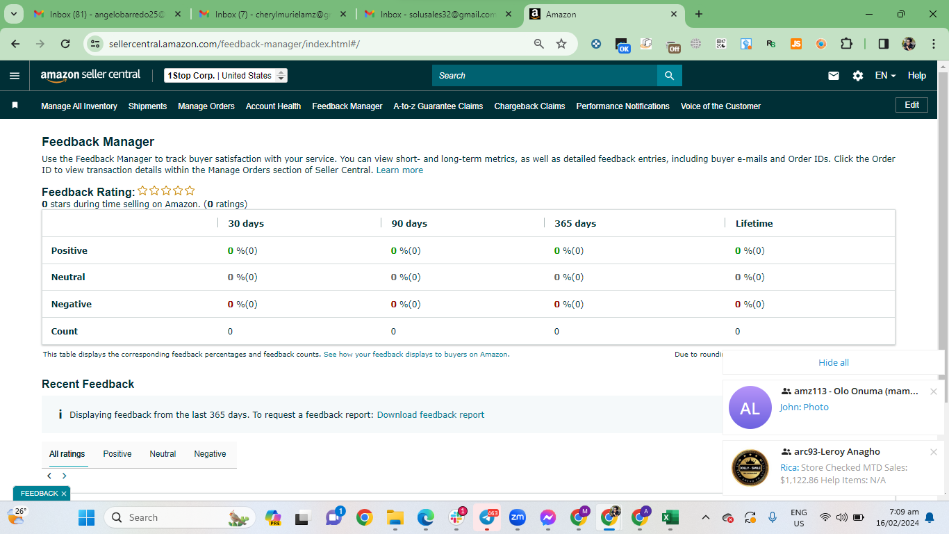Show hidden system tray icons chevron
The image size is (949, 534).
(x=706, y=517)
